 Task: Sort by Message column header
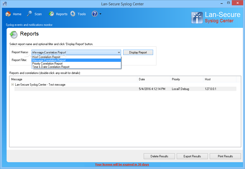point(73,79)
